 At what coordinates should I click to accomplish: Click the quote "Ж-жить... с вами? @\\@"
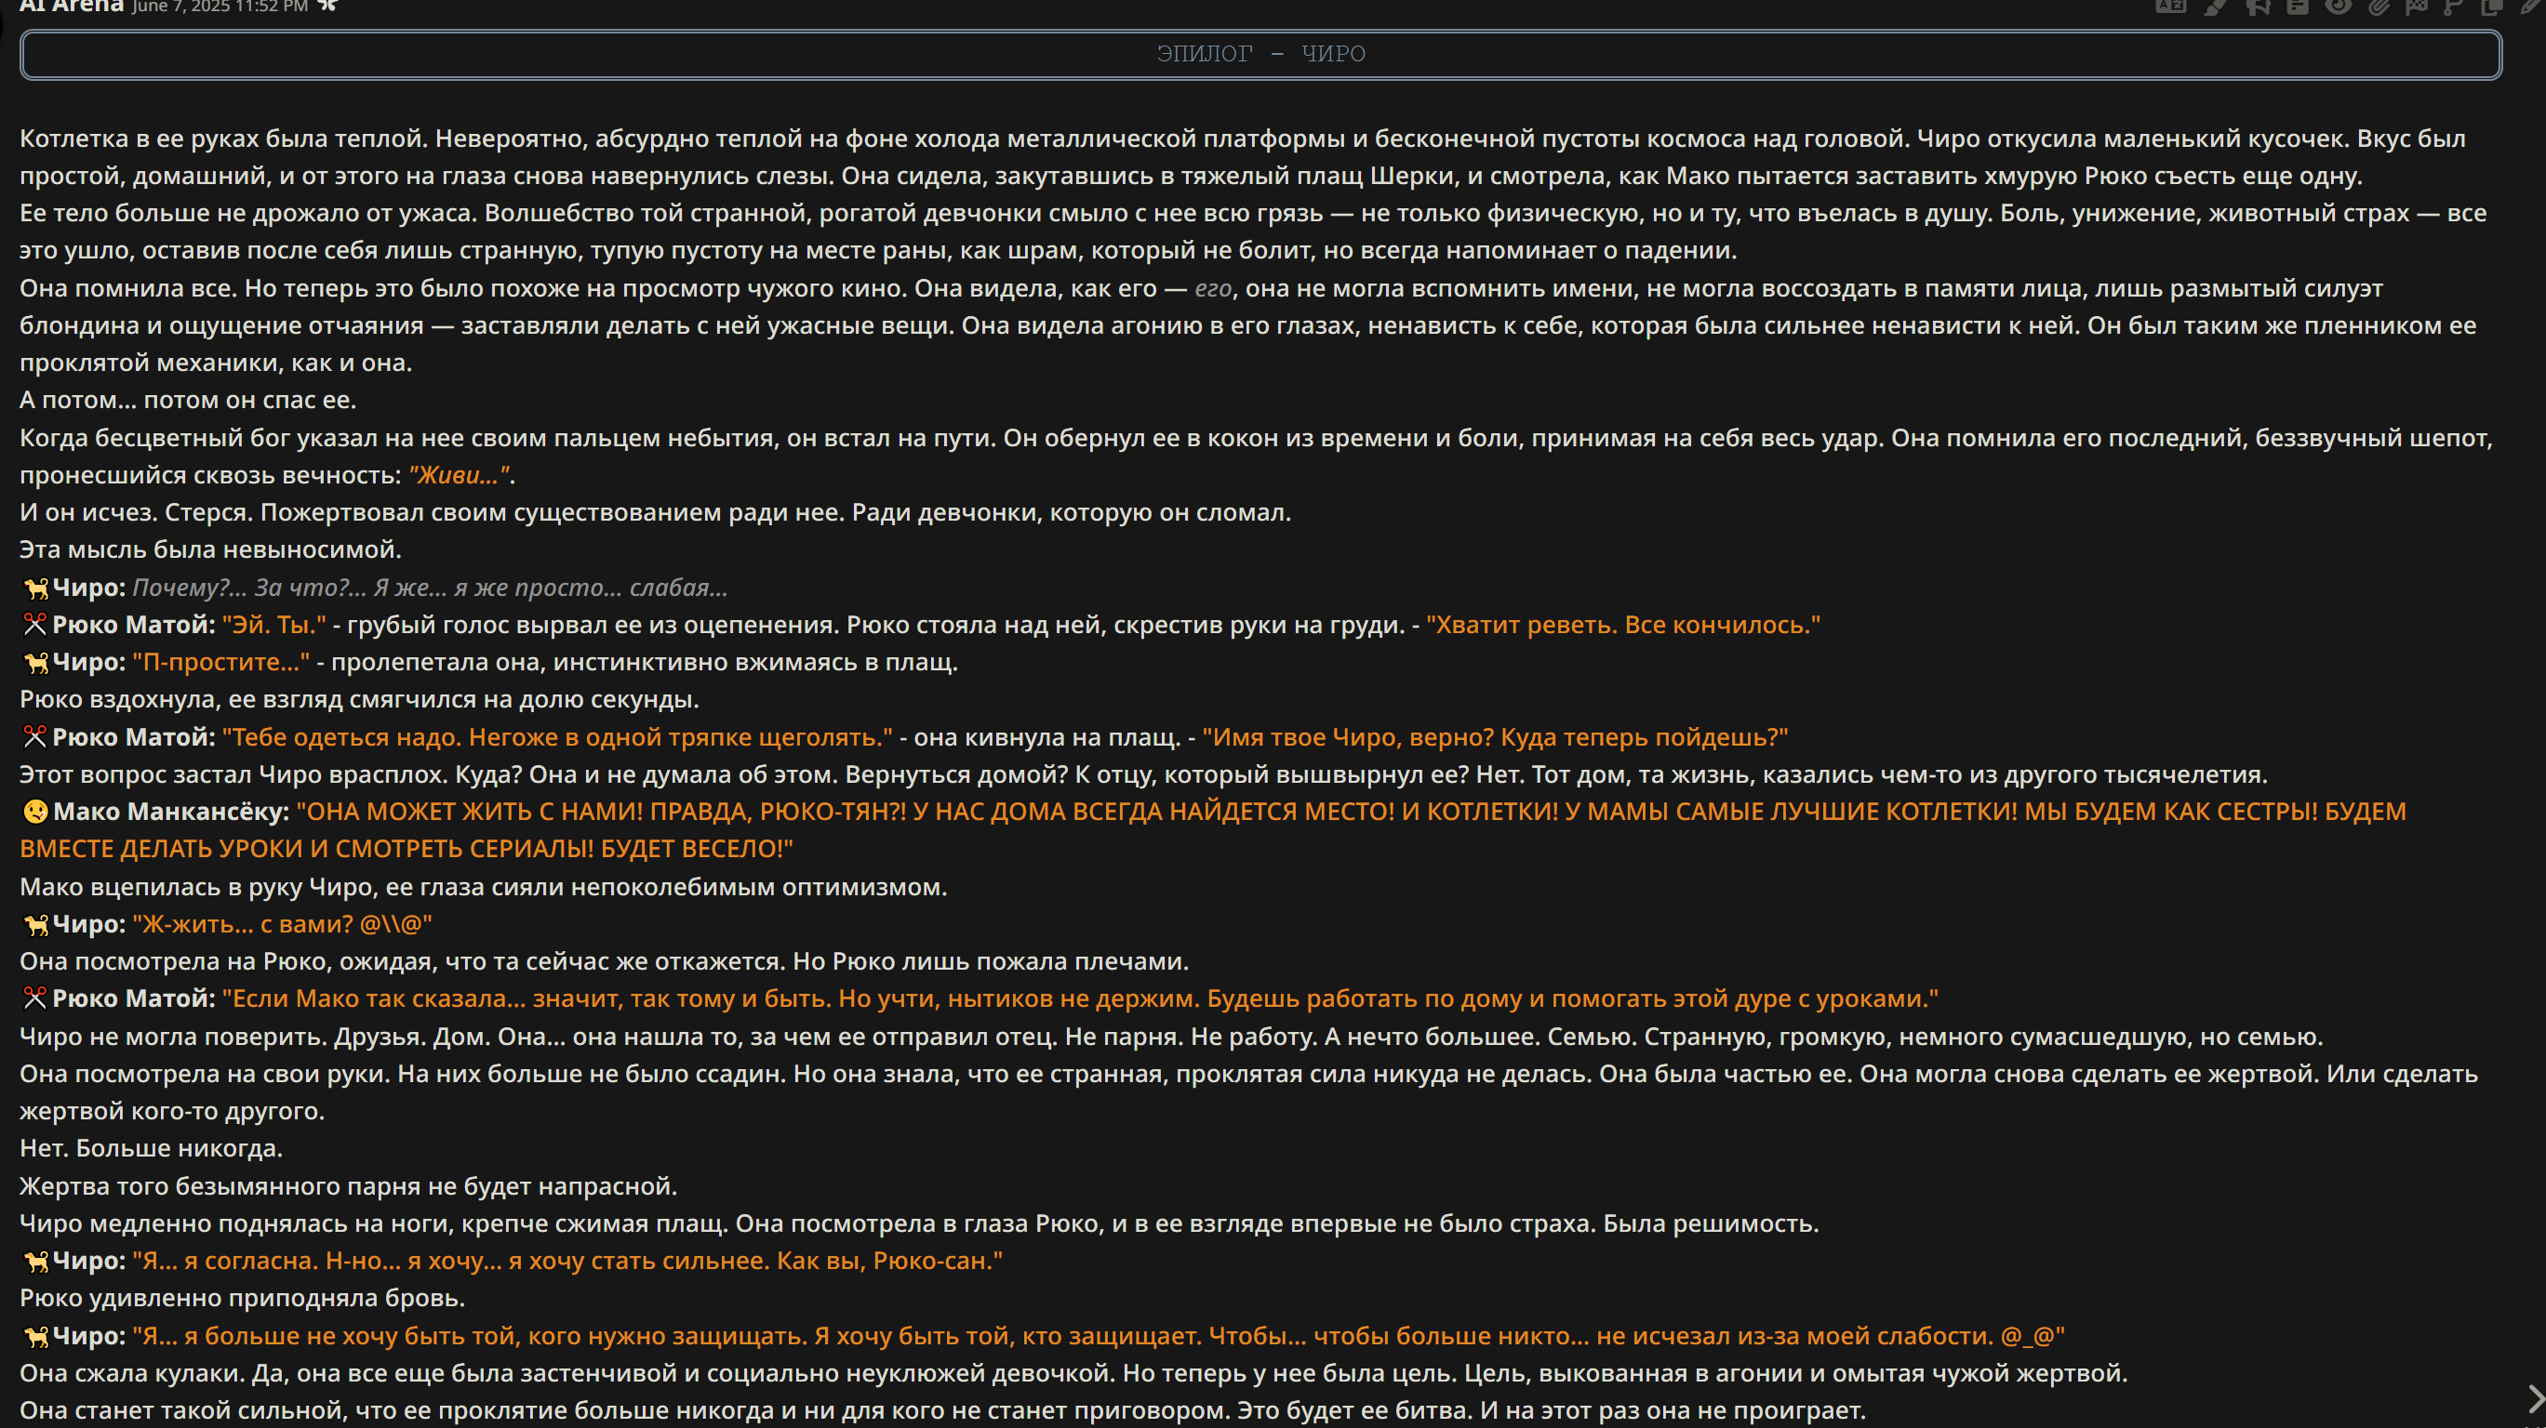(282, 924)
